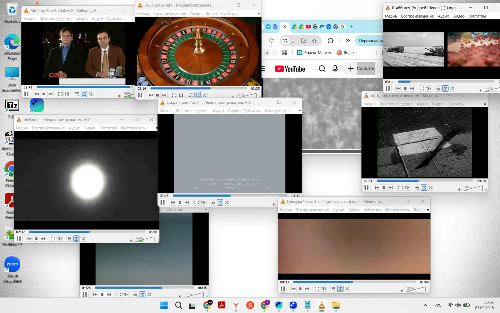
Task: Enter fullscreen in Mute by Alex Buldakov window
Action: coord(60,94)
